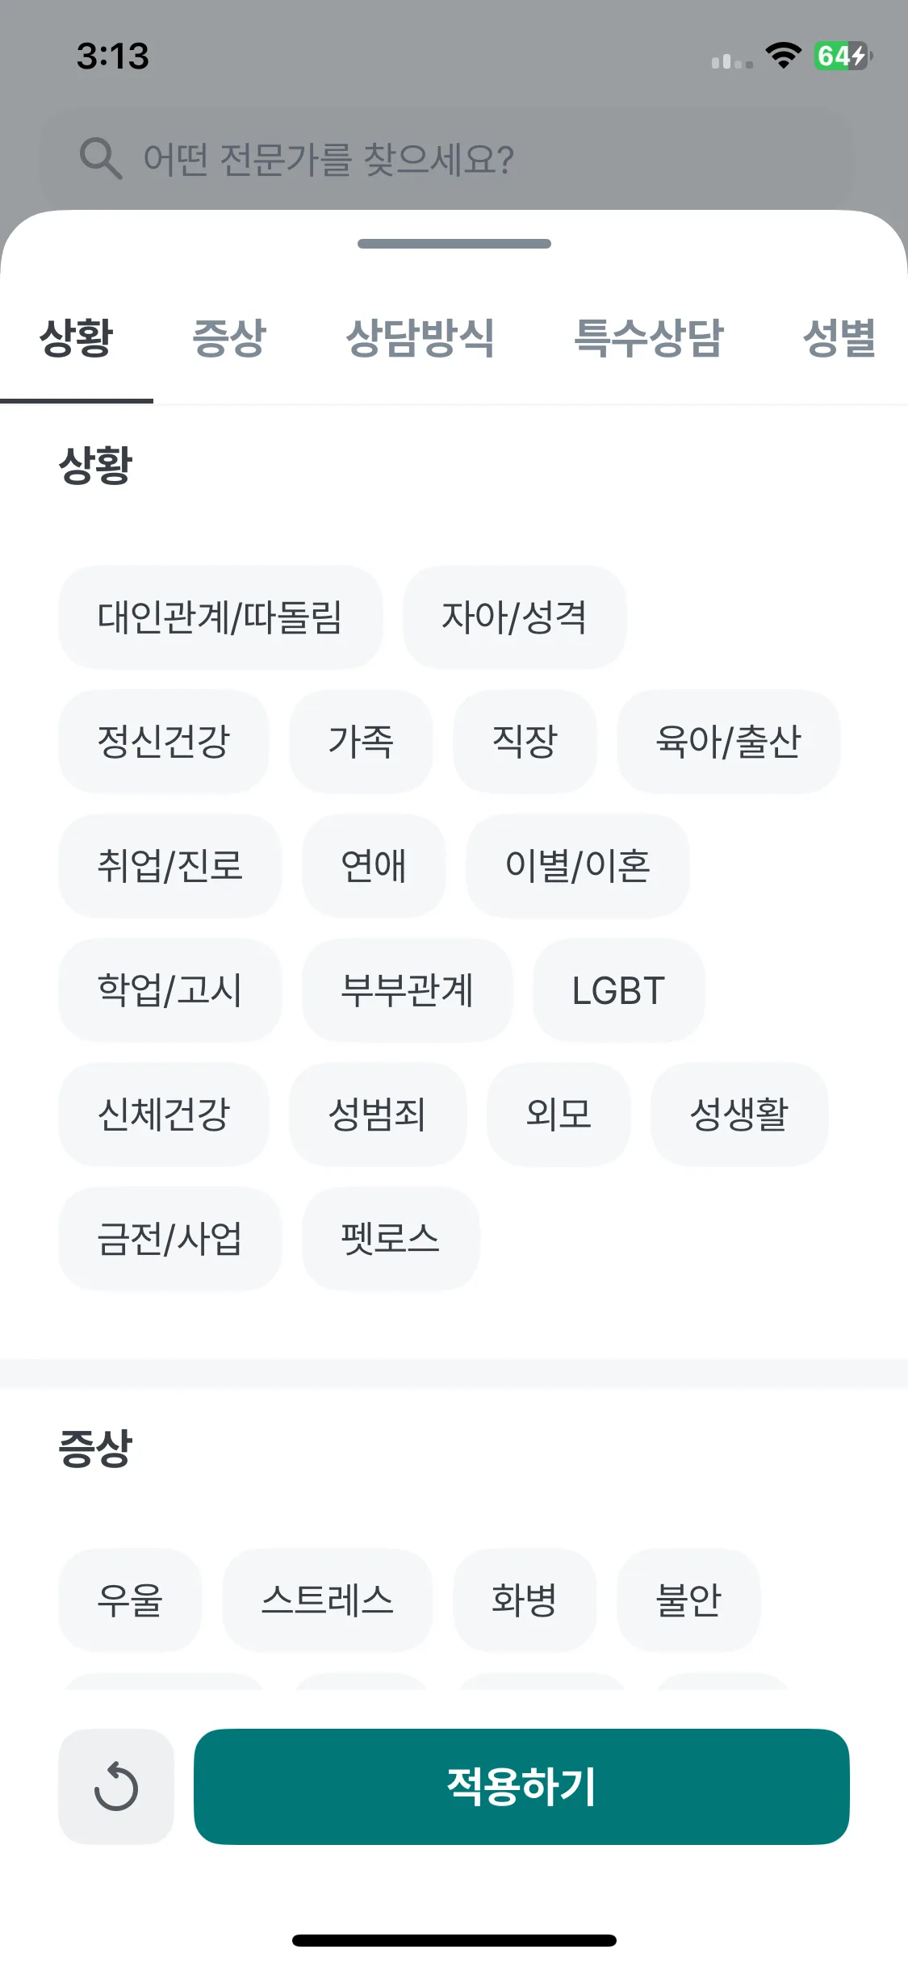Grab the bottom sheet drag handle

[x=454, y=244]
